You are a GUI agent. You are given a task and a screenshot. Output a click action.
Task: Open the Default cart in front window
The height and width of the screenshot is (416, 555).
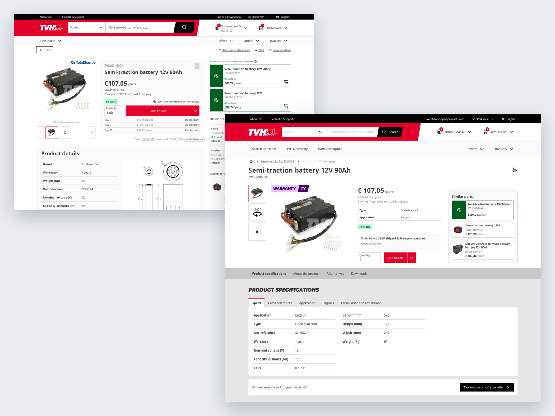(x=498, y=132)
